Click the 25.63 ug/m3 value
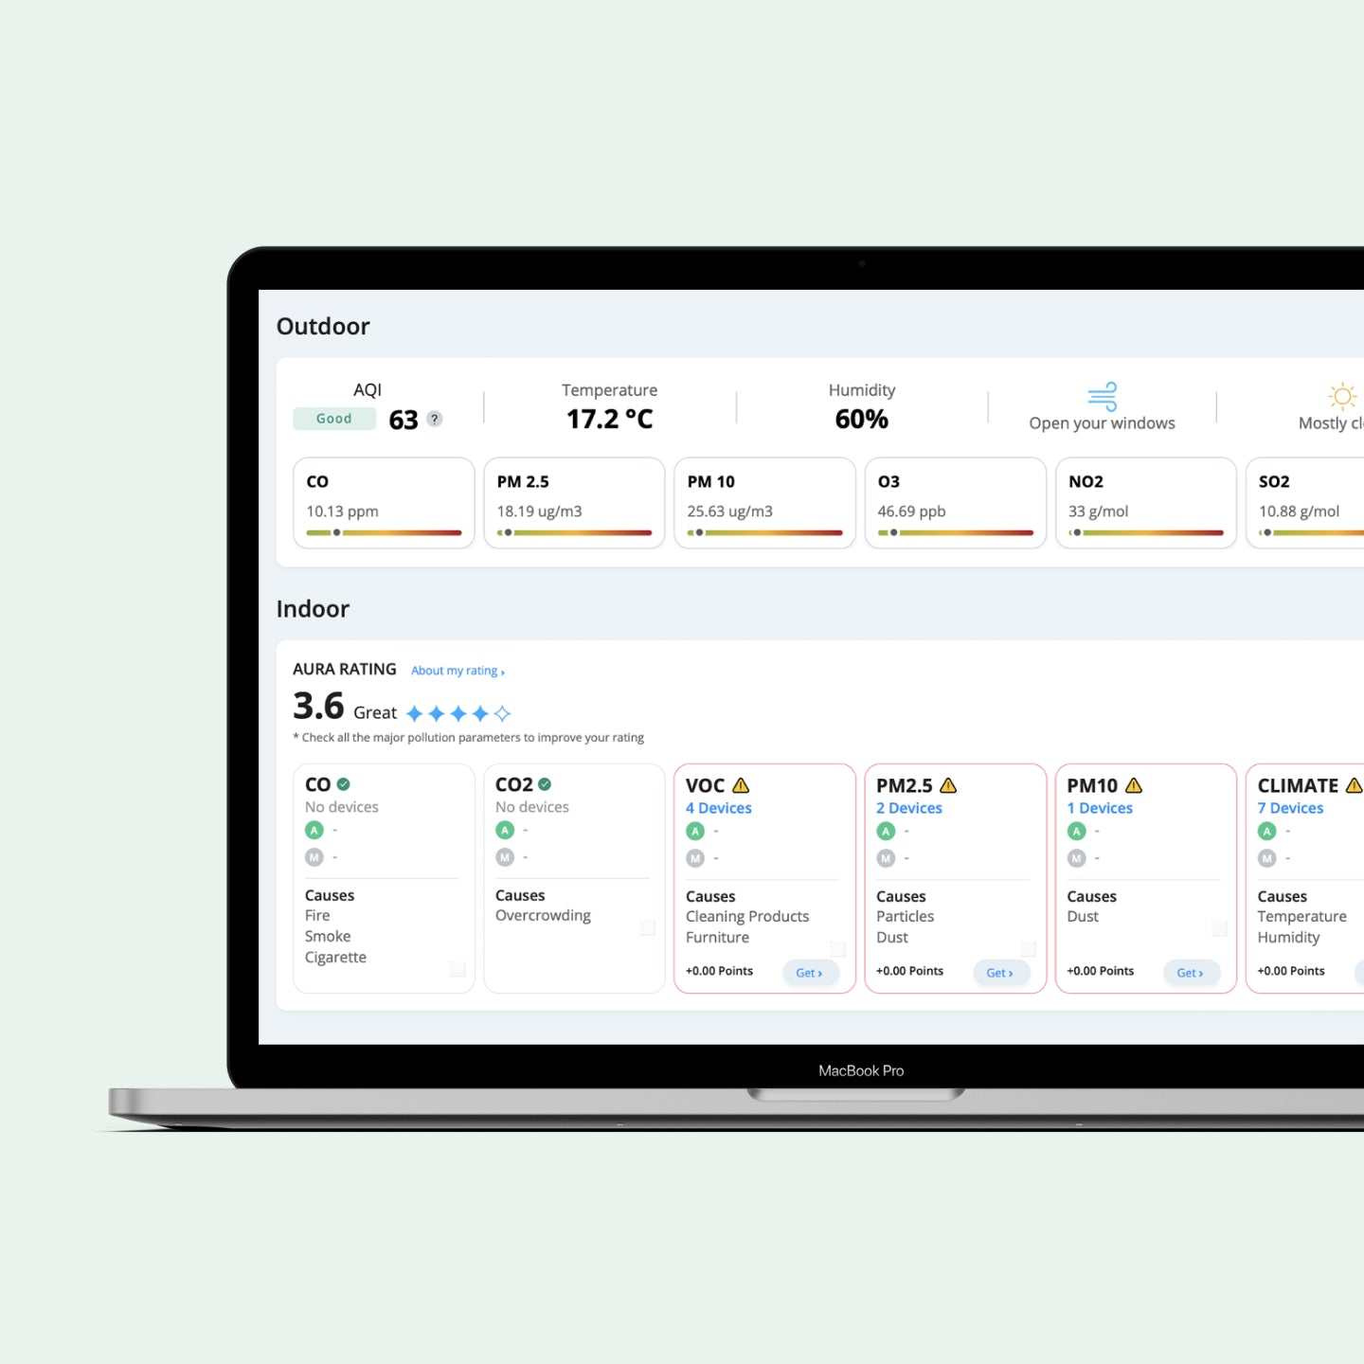Viewport: 1364px width, 1364px height. (729, 511)
